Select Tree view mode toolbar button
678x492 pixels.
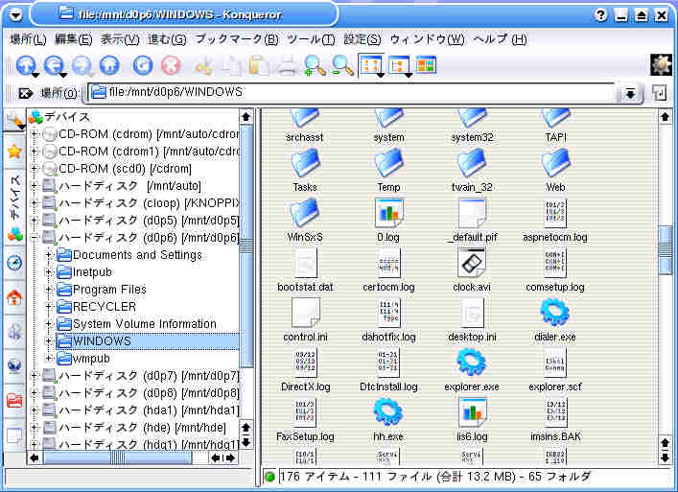click(399, 66)
